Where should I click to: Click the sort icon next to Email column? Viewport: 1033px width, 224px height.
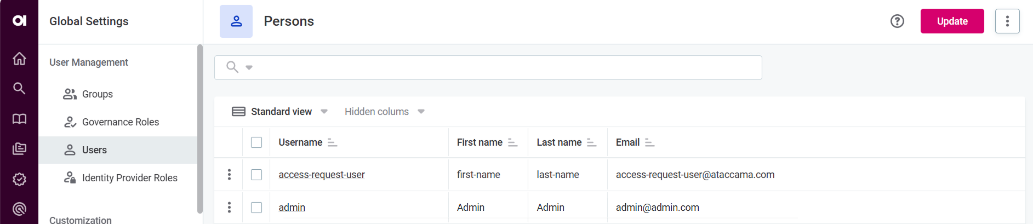[649, 142]
